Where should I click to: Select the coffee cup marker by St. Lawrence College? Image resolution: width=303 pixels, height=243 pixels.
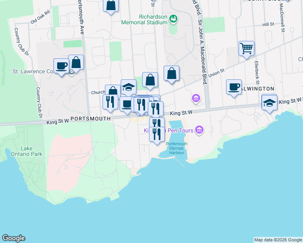point(61,66)
